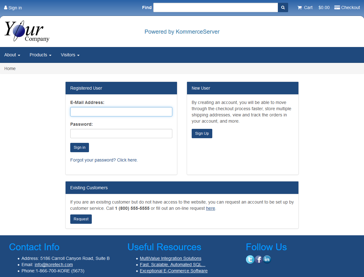Click the magnifier search button
The height and width of the screenshot is (277, 364).
pos(283,7)
